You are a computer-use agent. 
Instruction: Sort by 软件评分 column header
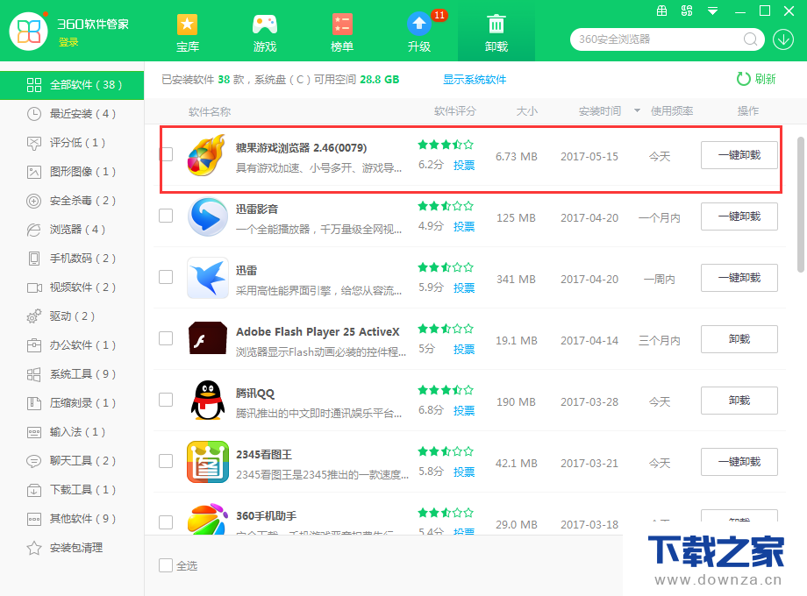tap(455, 111)
